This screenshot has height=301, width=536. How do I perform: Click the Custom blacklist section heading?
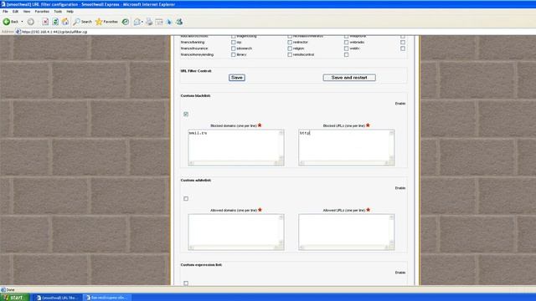click(195, 96)
